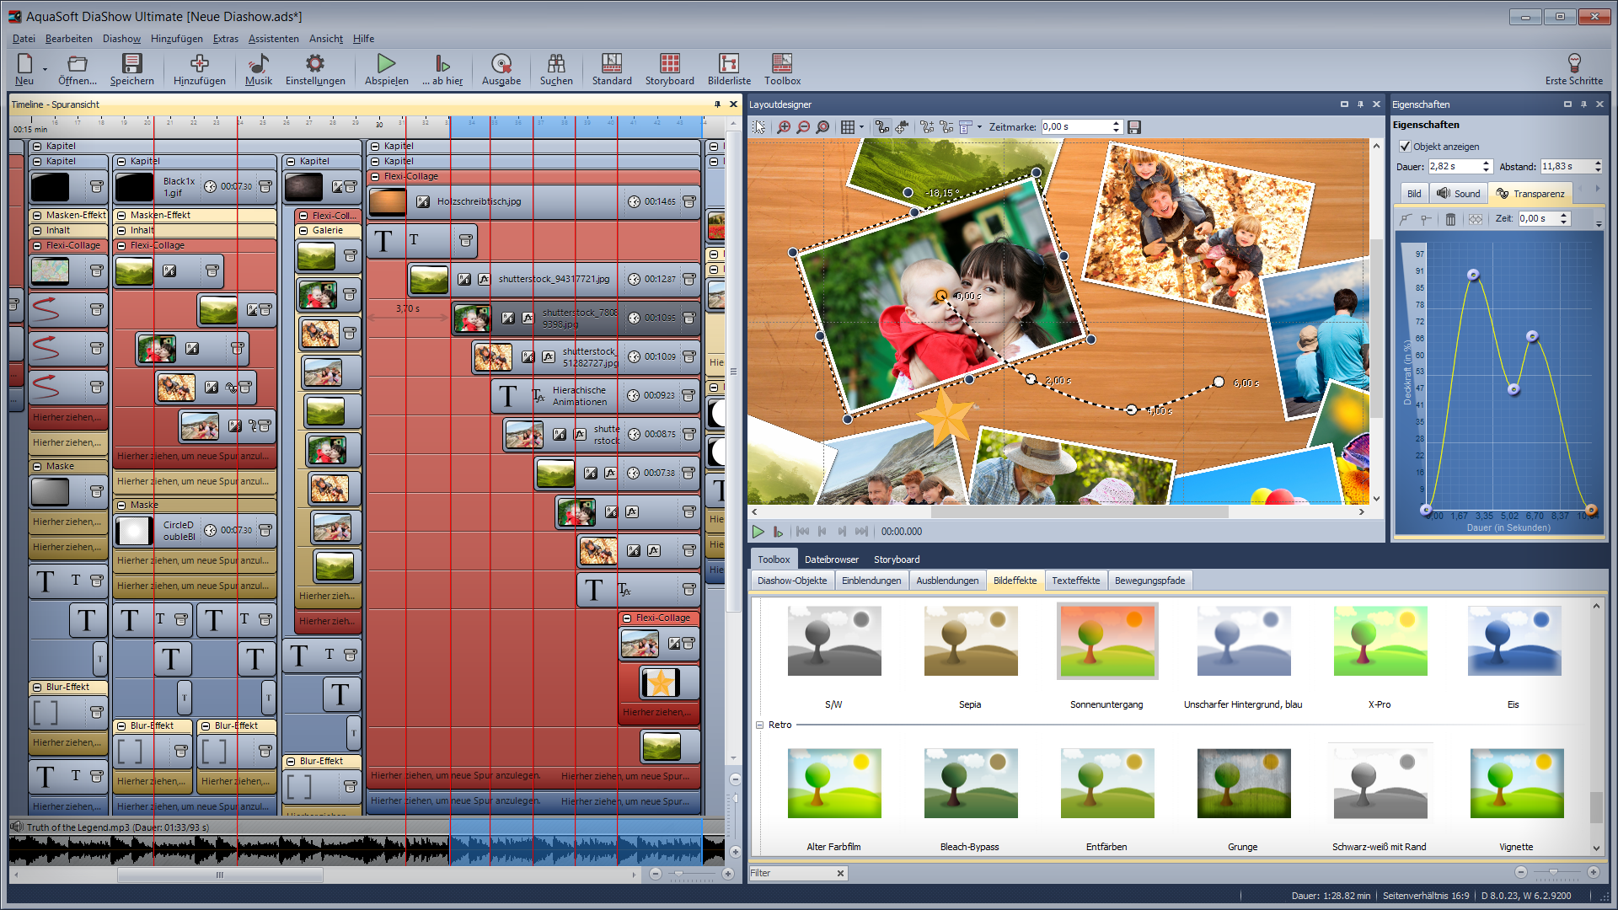Screen dimensions: 1618x910
Task: Open the Extras menu
Action: coord(225,39)
